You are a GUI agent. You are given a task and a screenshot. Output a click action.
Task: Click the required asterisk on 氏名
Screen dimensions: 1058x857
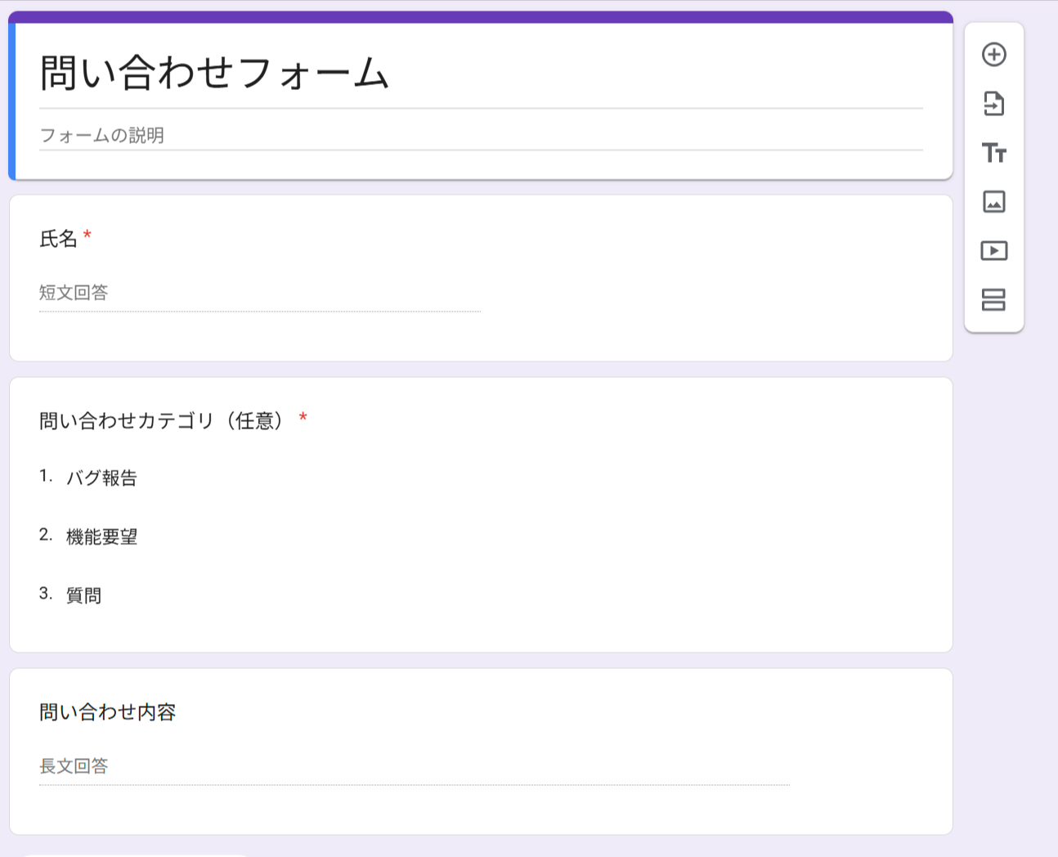coord(87,237)
